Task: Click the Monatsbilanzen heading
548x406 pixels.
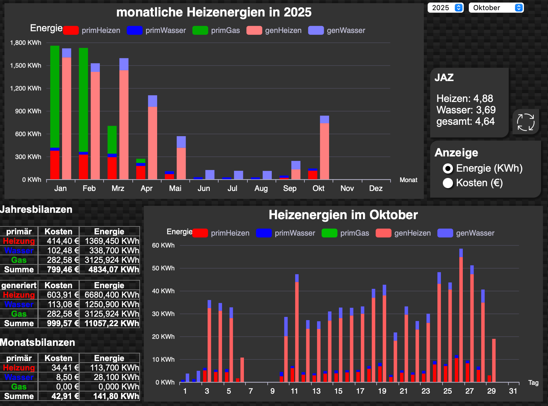Action: pos(37,342)
